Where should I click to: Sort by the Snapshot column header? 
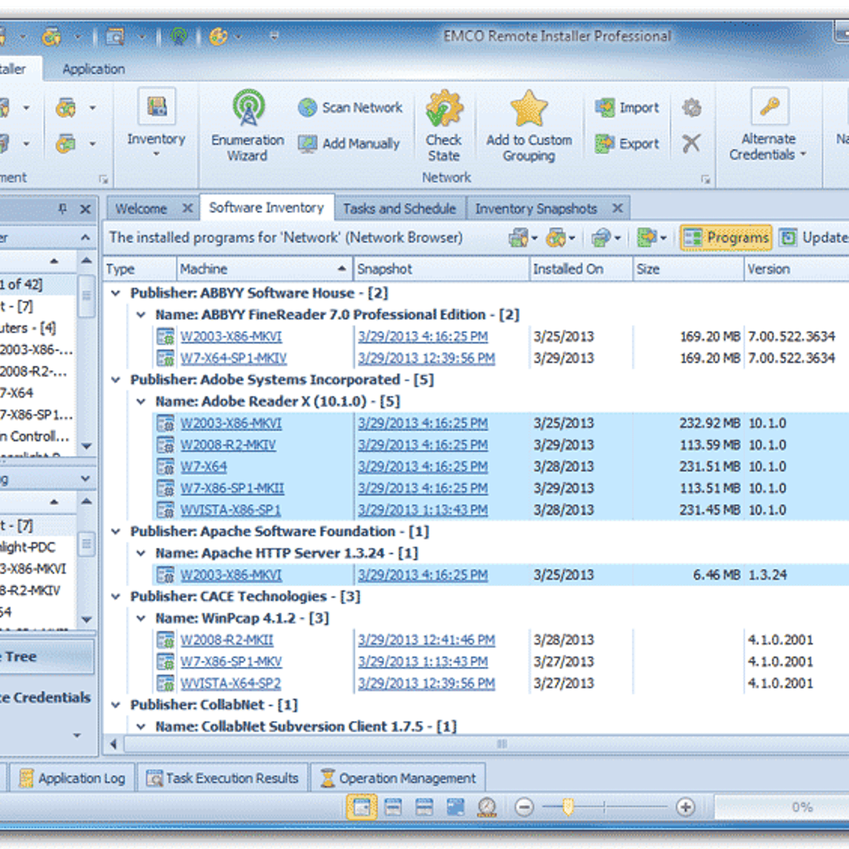tap(441, 269)
